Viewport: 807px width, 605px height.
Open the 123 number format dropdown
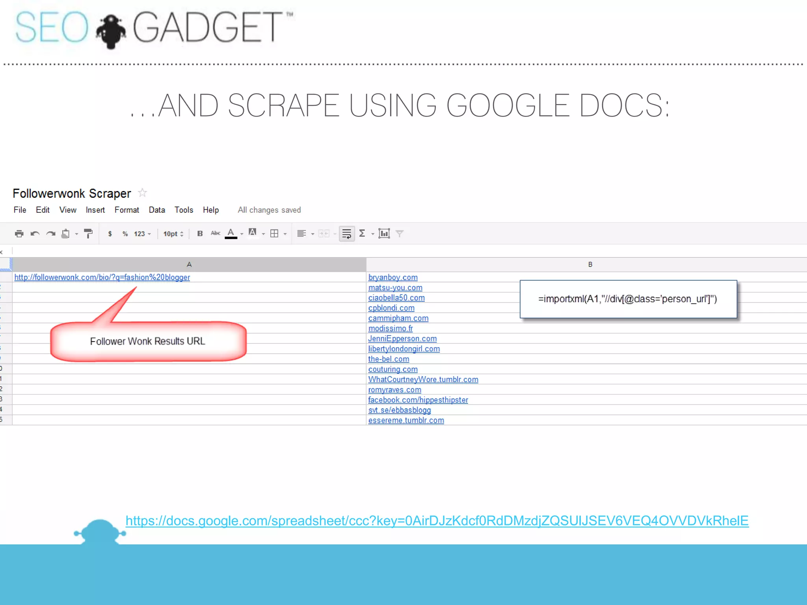(142, 234)
